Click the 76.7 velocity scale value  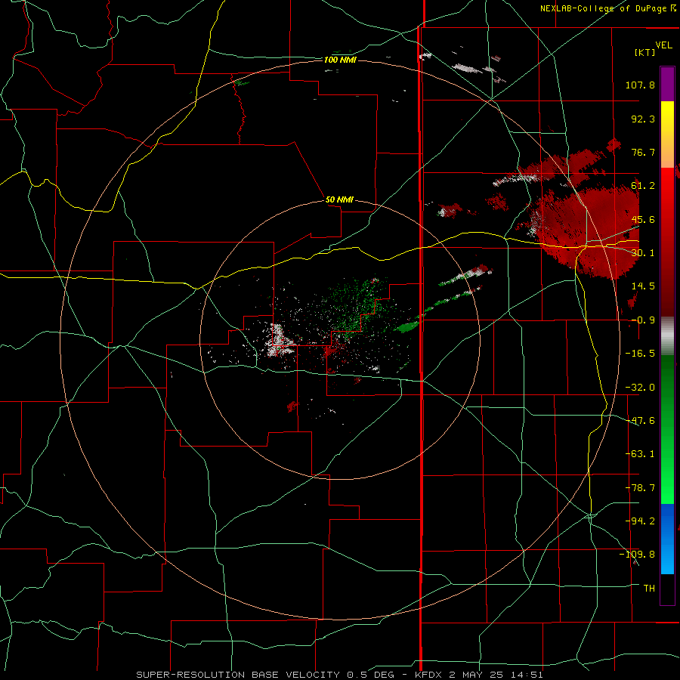(643, 152)
